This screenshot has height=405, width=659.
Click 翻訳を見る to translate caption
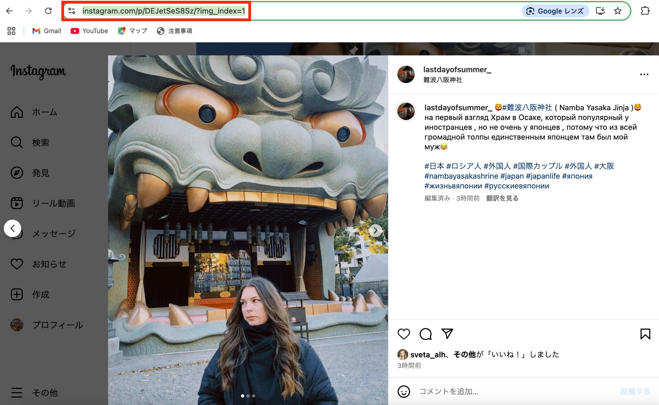pos(502,198)
